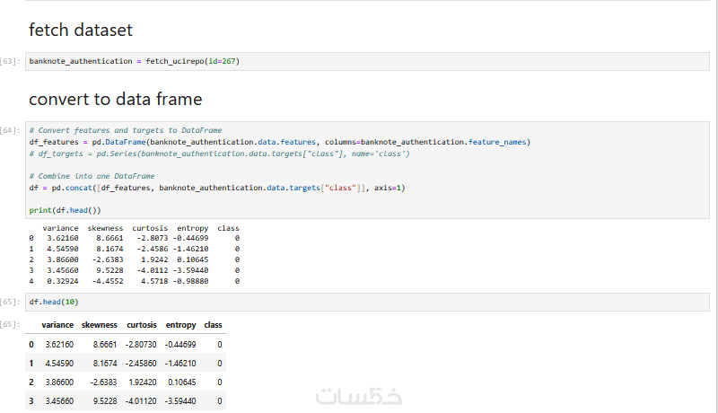Click the [65] prompt beside df.head(10) input

11,302
